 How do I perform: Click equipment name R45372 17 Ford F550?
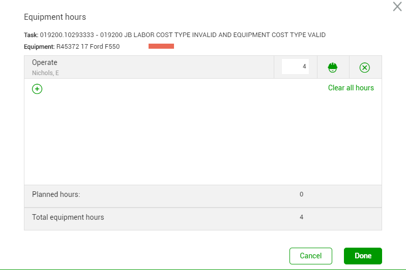point(88,47)
